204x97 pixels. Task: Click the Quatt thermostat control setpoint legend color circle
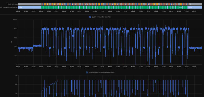coord(87,72)
